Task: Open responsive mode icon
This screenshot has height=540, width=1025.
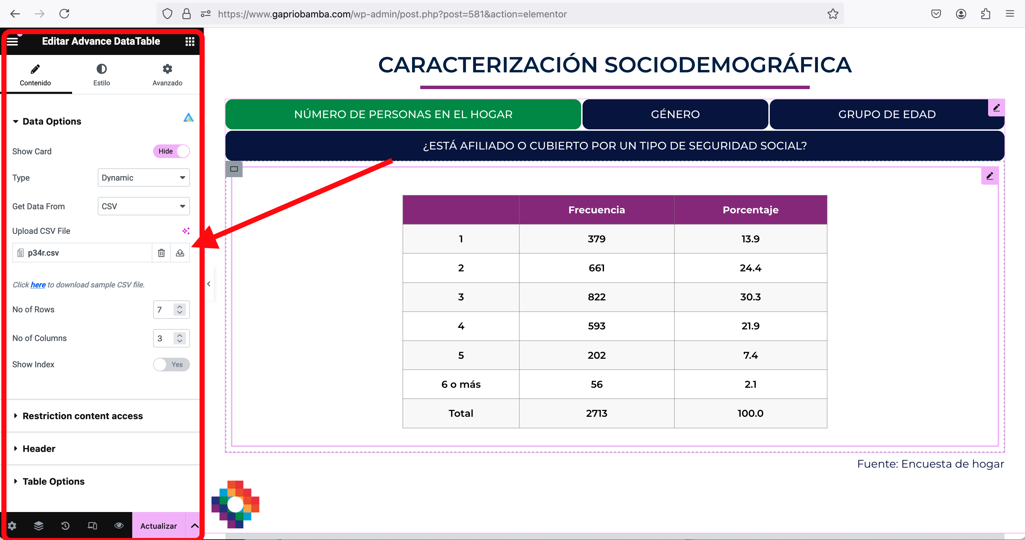Action: point(92,526)
